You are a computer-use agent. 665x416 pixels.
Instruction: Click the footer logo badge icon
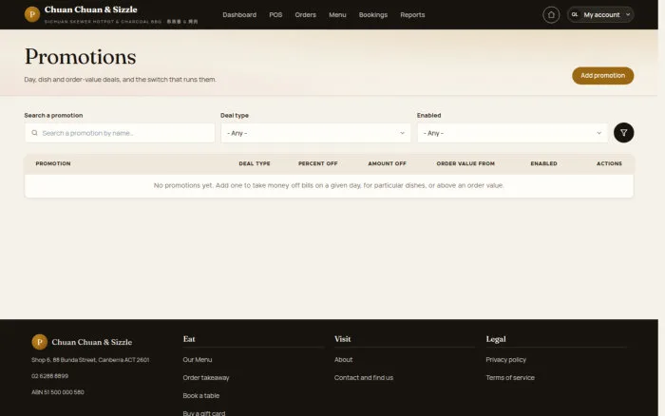tap(40, 342)
